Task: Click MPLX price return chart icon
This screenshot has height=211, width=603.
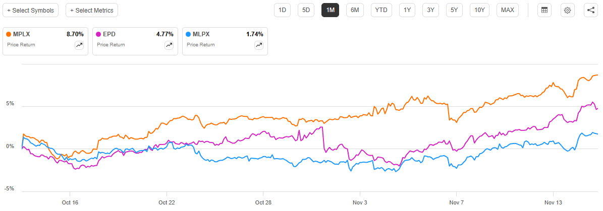Action: [x=79, y=45]
